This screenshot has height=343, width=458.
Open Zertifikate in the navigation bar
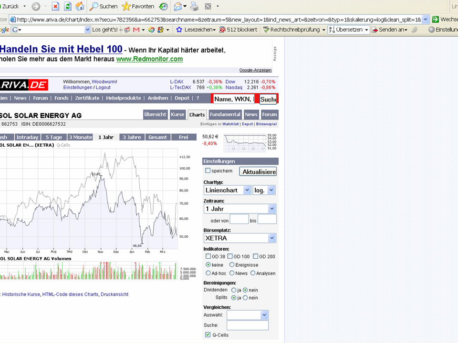(x=87, y=98)
